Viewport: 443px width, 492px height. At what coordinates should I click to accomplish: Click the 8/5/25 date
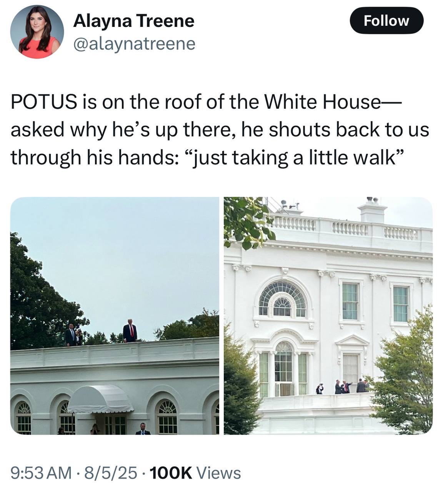tap(111, 472)
